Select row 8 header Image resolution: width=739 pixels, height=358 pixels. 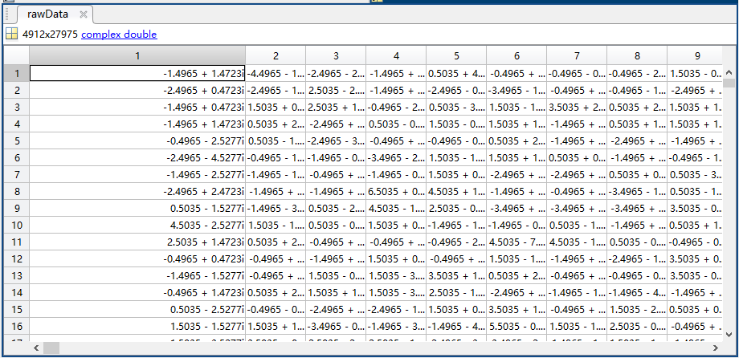(x=17, y=191)
